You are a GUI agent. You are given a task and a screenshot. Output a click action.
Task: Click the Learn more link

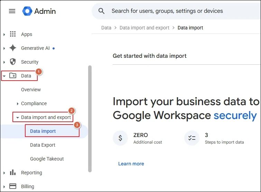click(x=131, y=164)
